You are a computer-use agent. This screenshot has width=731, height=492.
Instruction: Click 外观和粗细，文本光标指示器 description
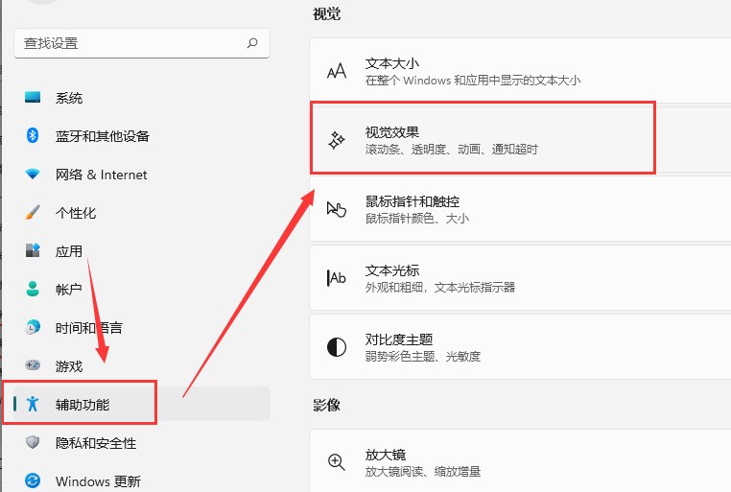440,288
